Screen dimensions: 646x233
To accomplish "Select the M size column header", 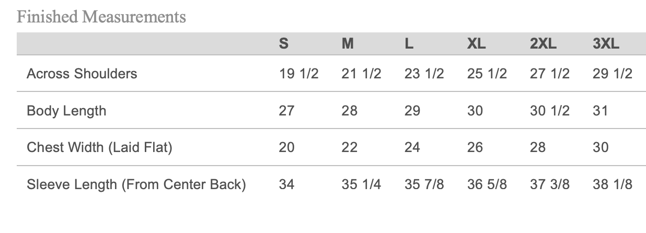I will click(x=348, y=44).
